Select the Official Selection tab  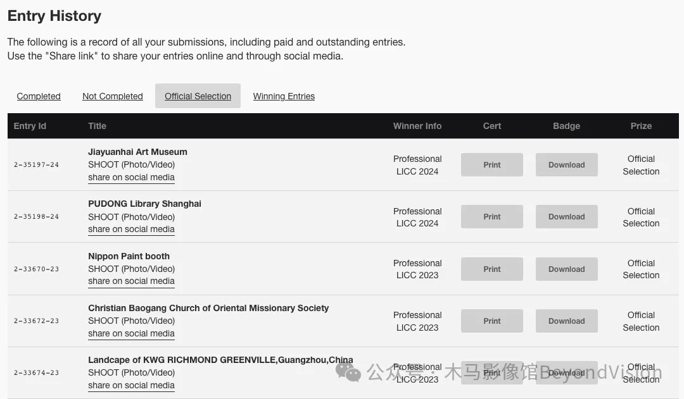click(x=198, y=96)
